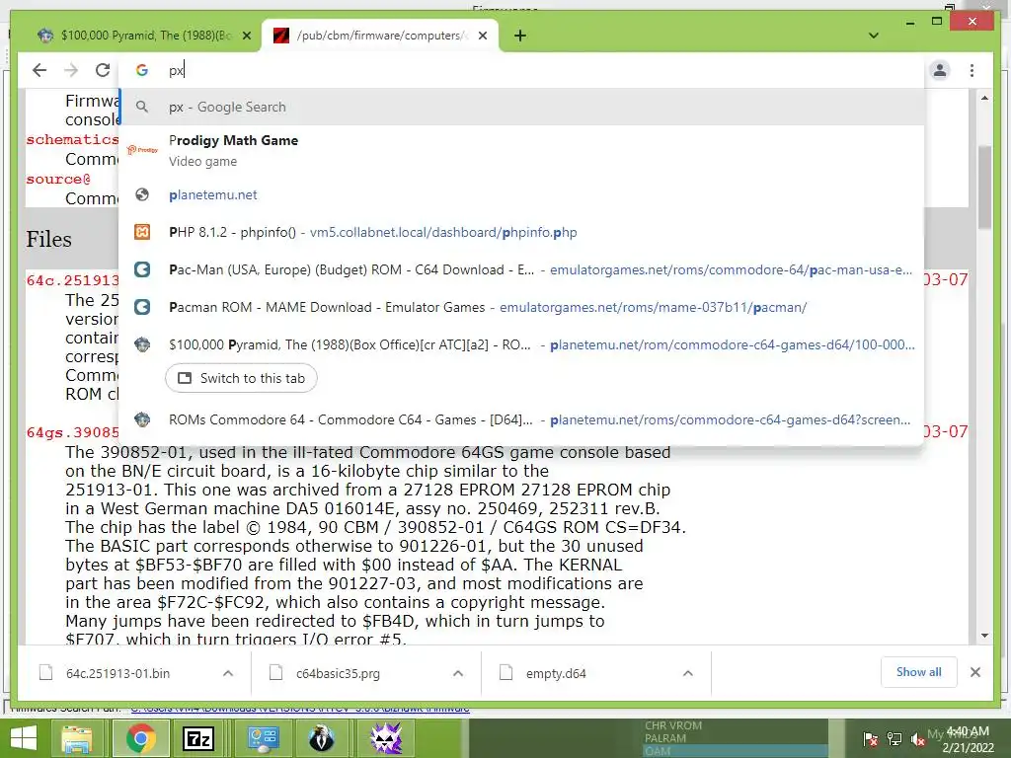Open the 64gs.39085 file link
The image size is (1011, 758).
click(x=73, y=432)
